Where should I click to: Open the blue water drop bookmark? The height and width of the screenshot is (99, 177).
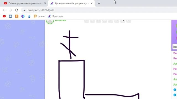tap(29, 16)
